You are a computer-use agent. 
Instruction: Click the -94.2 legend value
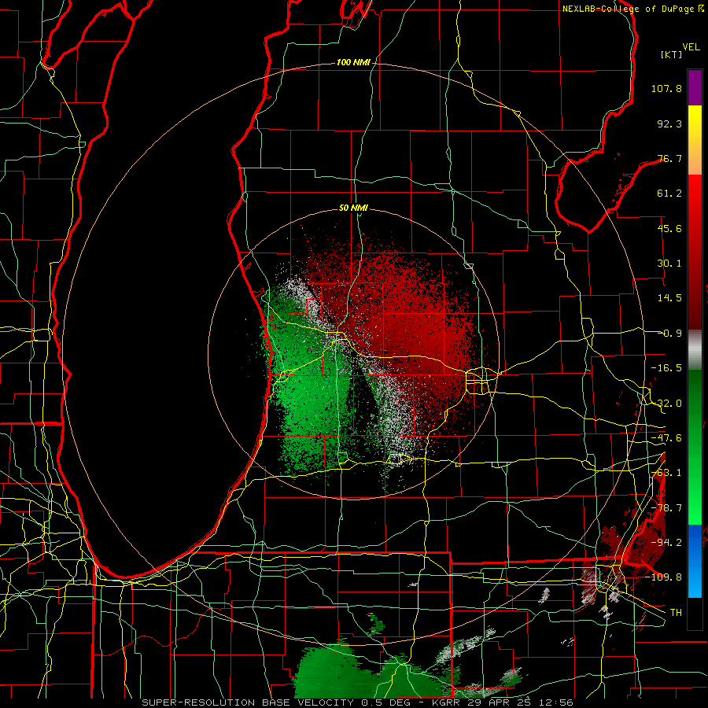coord(666,543)
